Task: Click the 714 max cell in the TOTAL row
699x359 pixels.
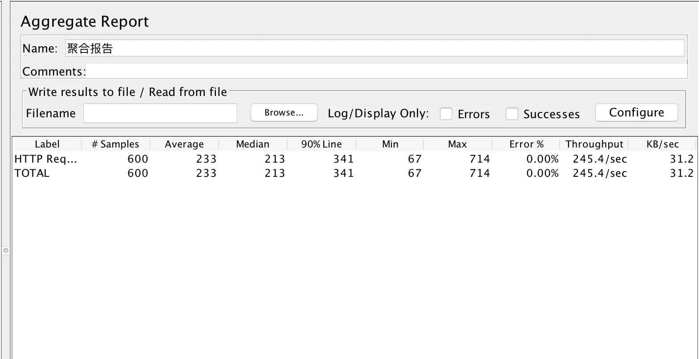Action: (480, 173)
